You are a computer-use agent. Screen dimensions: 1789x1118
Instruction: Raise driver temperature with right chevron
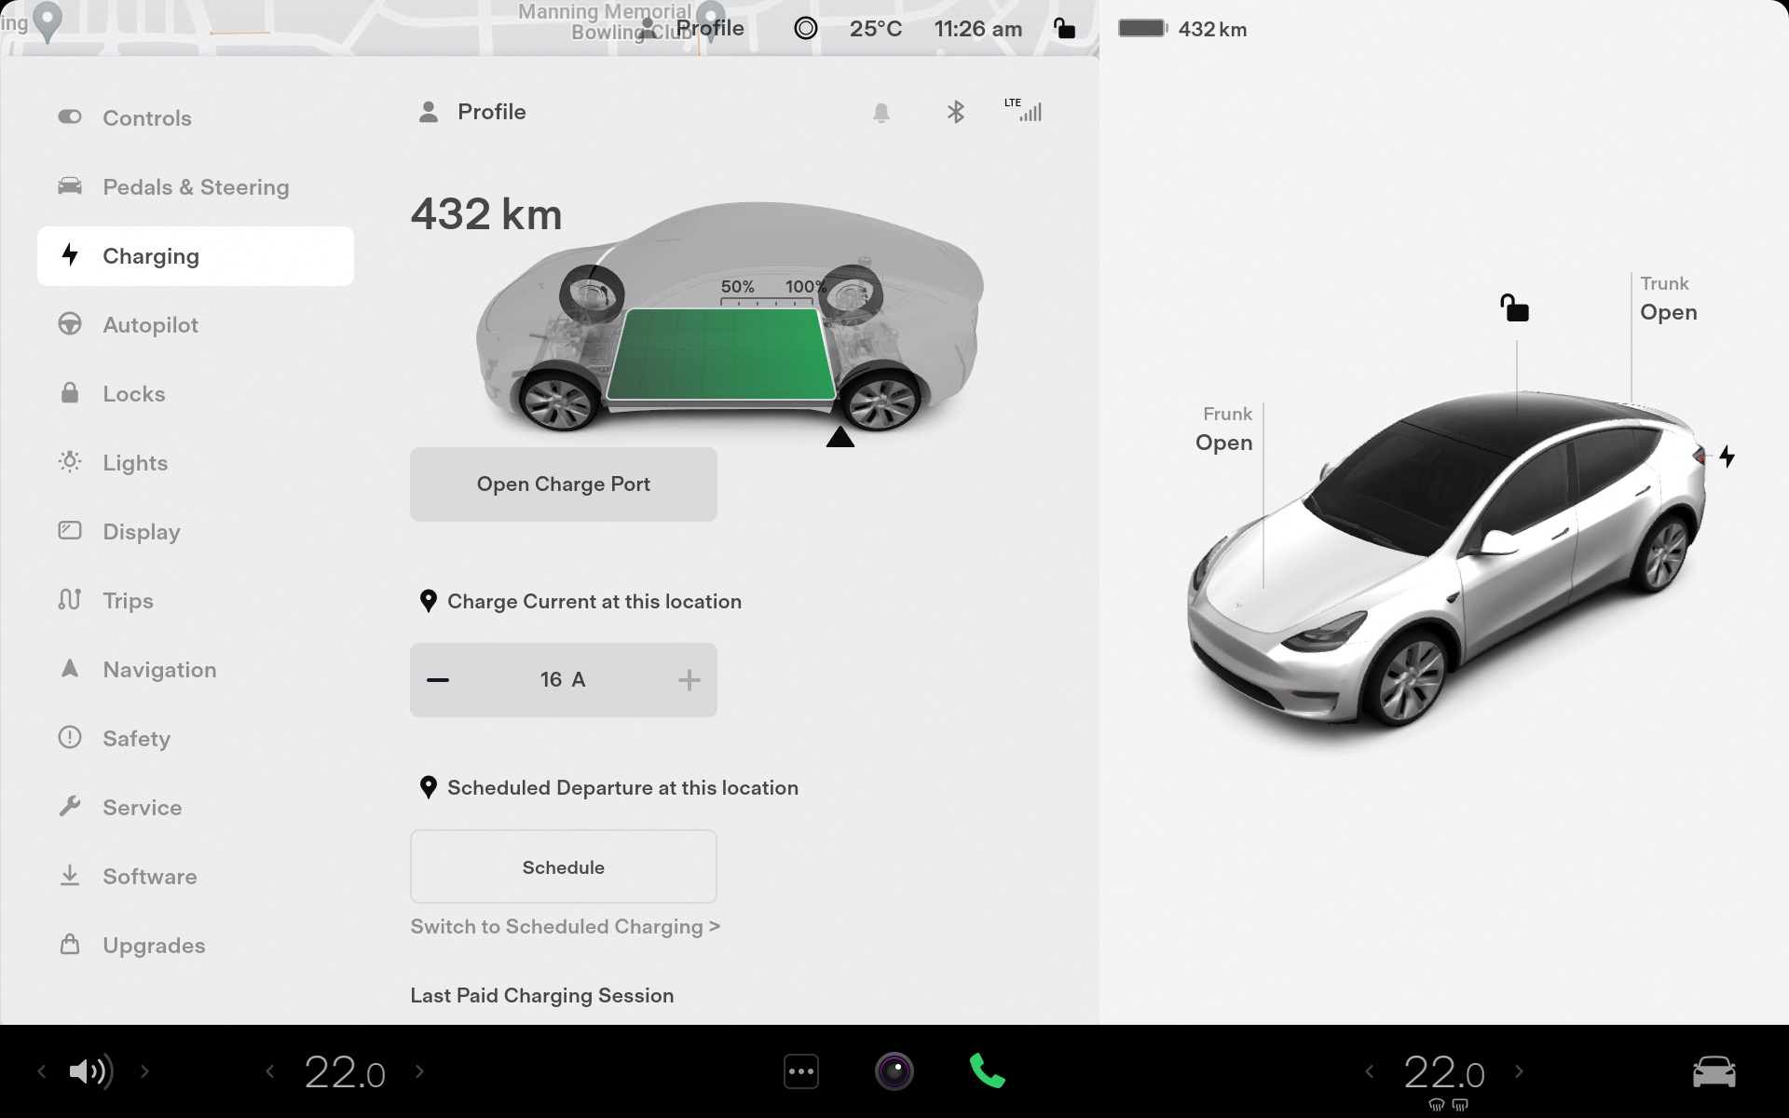[x=419, y=1071]
